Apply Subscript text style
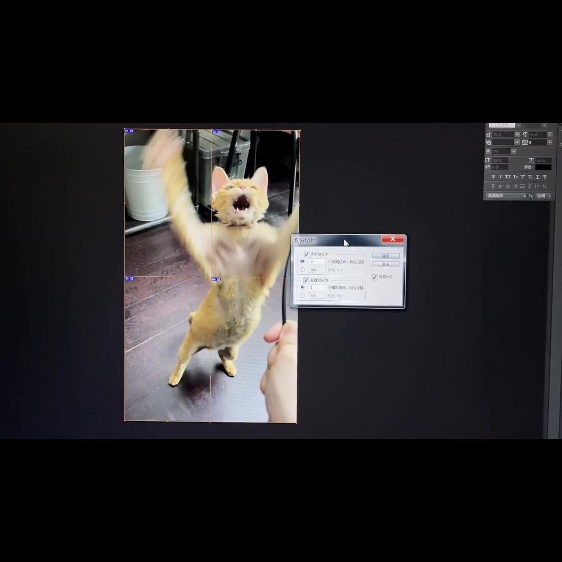The height and width of the screenshot is (562, 562). coord(530,176)
